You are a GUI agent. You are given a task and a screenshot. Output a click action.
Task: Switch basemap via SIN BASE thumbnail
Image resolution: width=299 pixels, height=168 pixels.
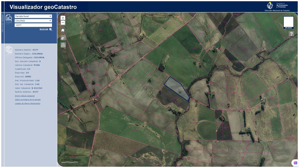288,22
